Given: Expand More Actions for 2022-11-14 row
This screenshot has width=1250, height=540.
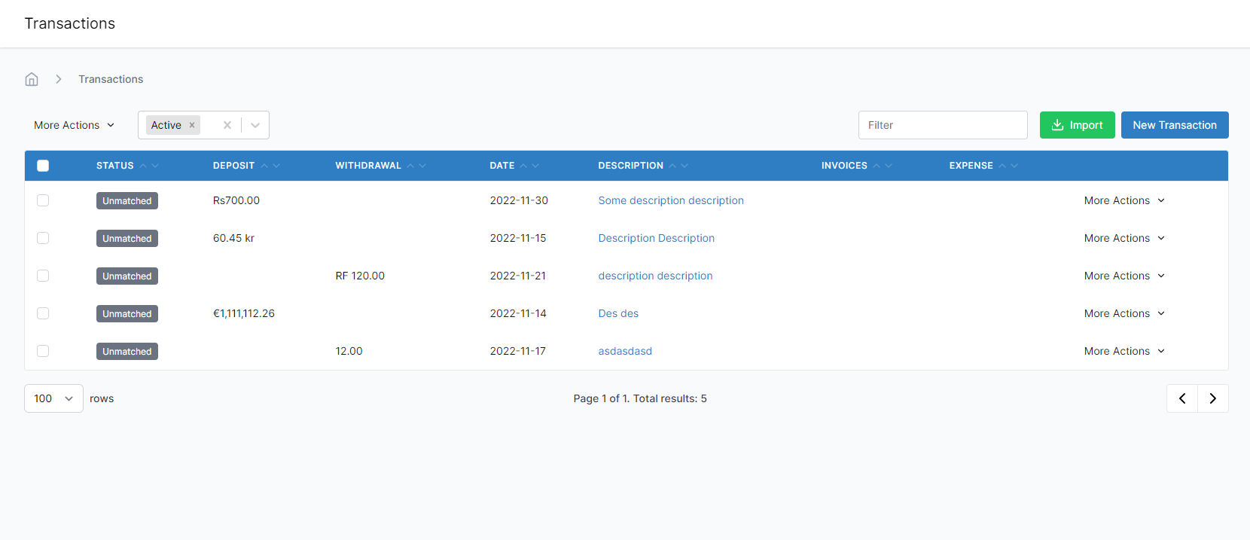Looking at the screenshot, I should 1124,313.
